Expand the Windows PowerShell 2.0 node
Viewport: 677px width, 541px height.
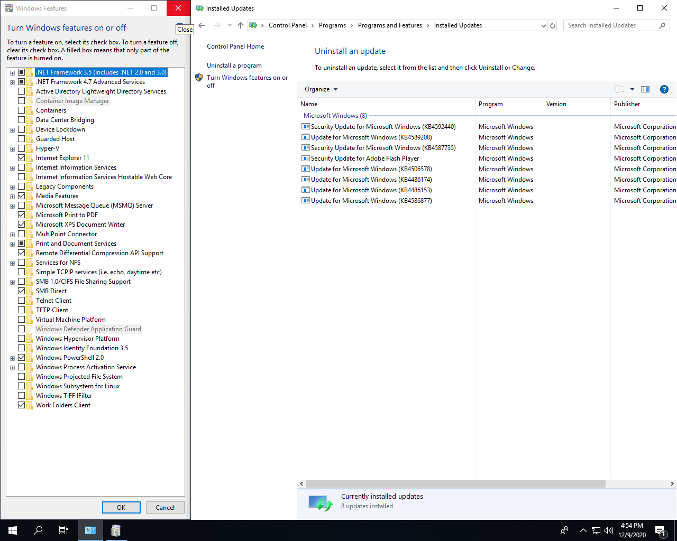click(x=12, y=358)
